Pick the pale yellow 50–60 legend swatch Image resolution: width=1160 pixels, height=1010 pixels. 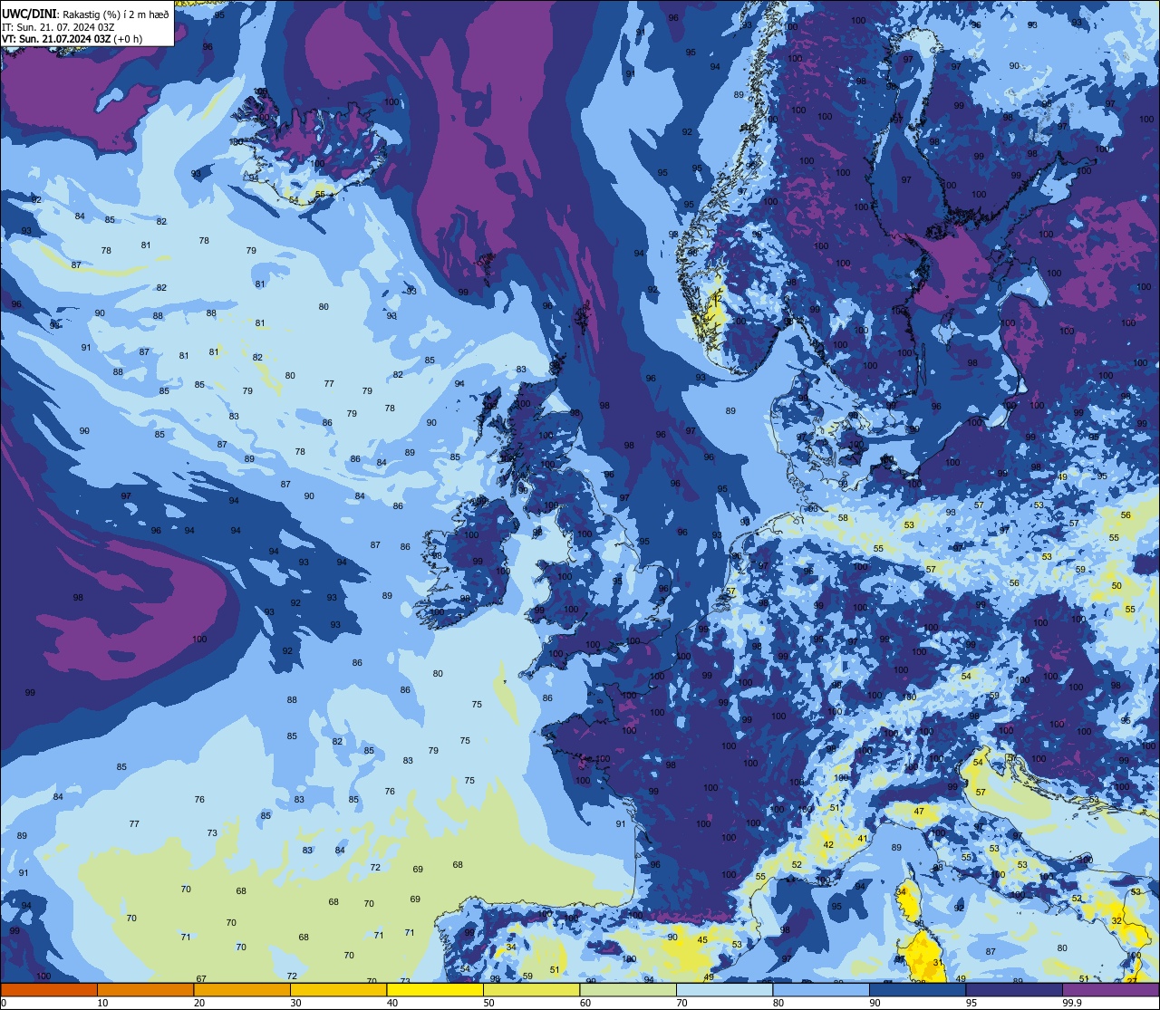tap(531, 989)
